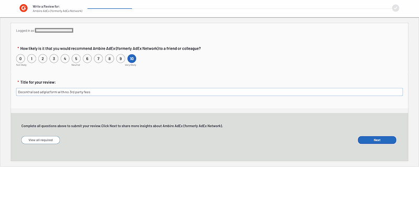The width and height of the screenshot is (419, 218).
Task: Select rating 9
Action: [x=120, y=59]
